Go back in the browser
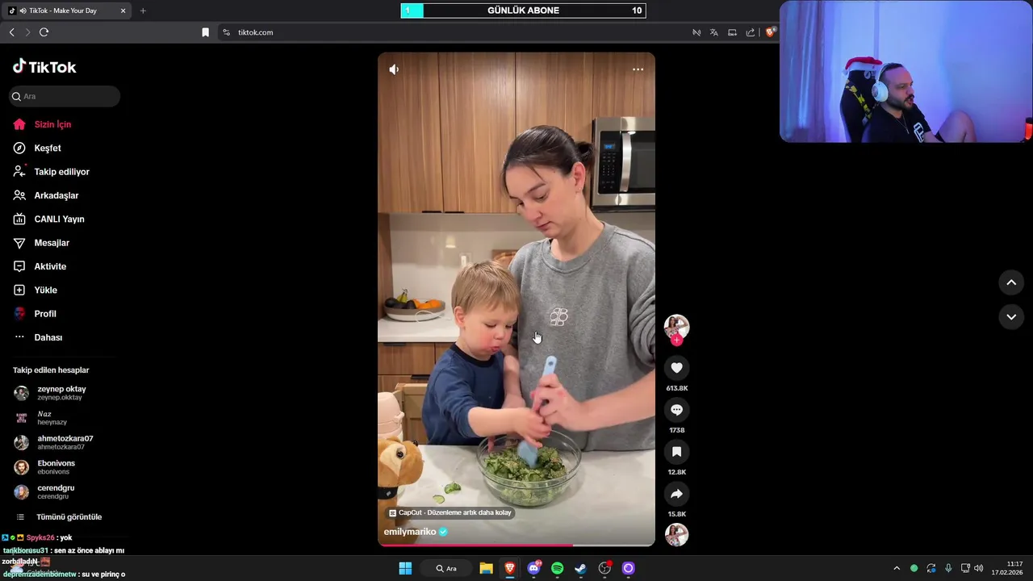This screenshot has height=581, width=1033. coord(11,32)
